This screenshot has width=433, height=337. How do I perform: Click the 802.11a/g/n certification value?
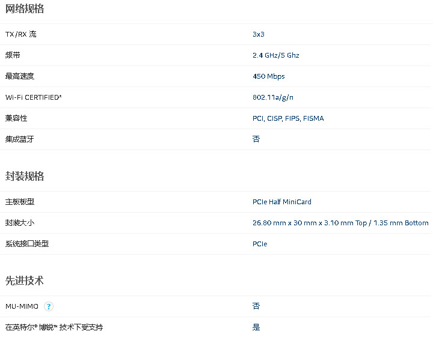click(273, 97)
